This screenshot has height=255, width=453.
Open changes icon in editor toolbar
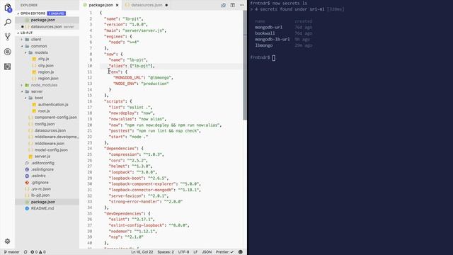coord(223,5)
